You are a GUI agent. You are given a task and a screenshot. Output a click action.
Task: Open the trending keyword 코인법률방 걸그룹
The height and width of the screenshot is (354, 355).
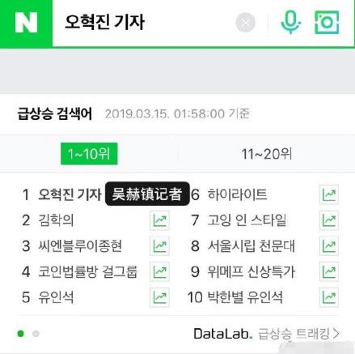(88, 272)
